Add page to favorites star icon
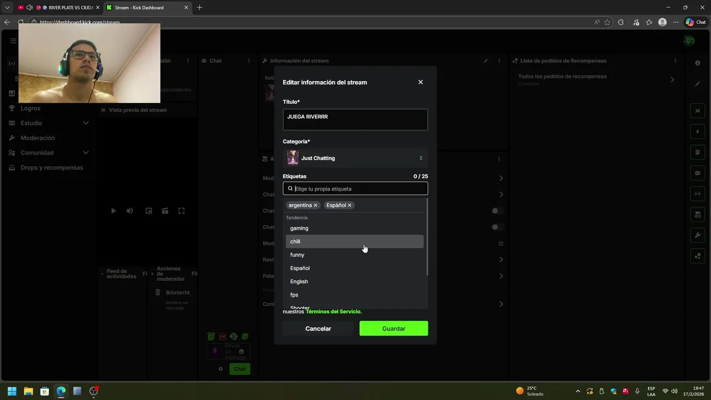 (607, 22)
